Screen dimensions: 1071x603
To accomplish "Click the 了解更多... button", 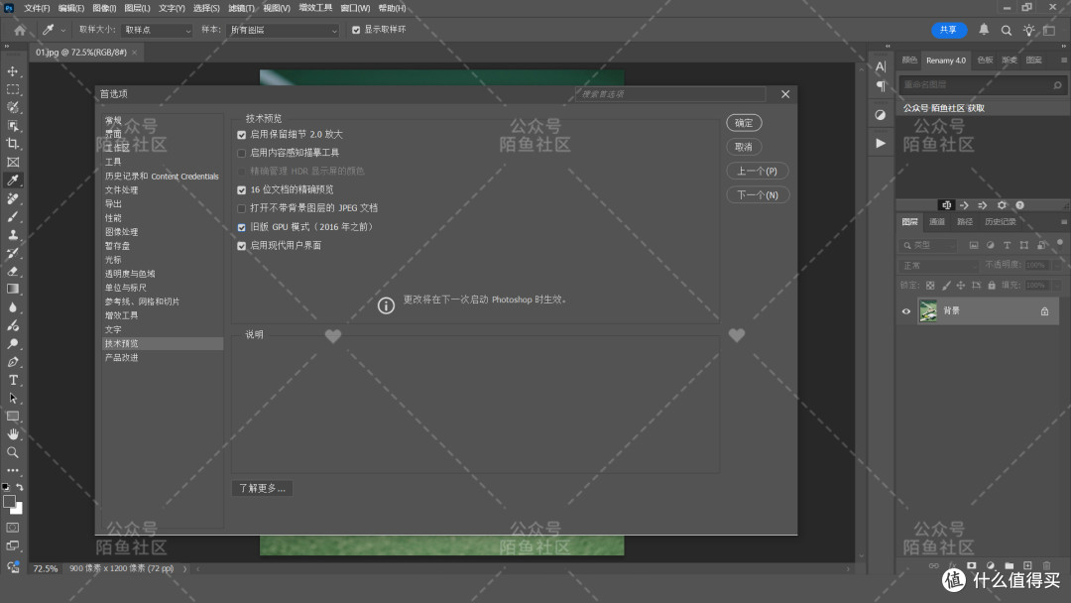I will [262, 488].
